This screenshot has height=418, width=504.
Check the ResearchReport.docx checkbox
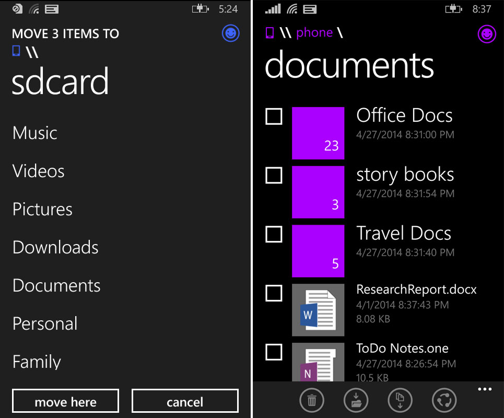(274, 293)
